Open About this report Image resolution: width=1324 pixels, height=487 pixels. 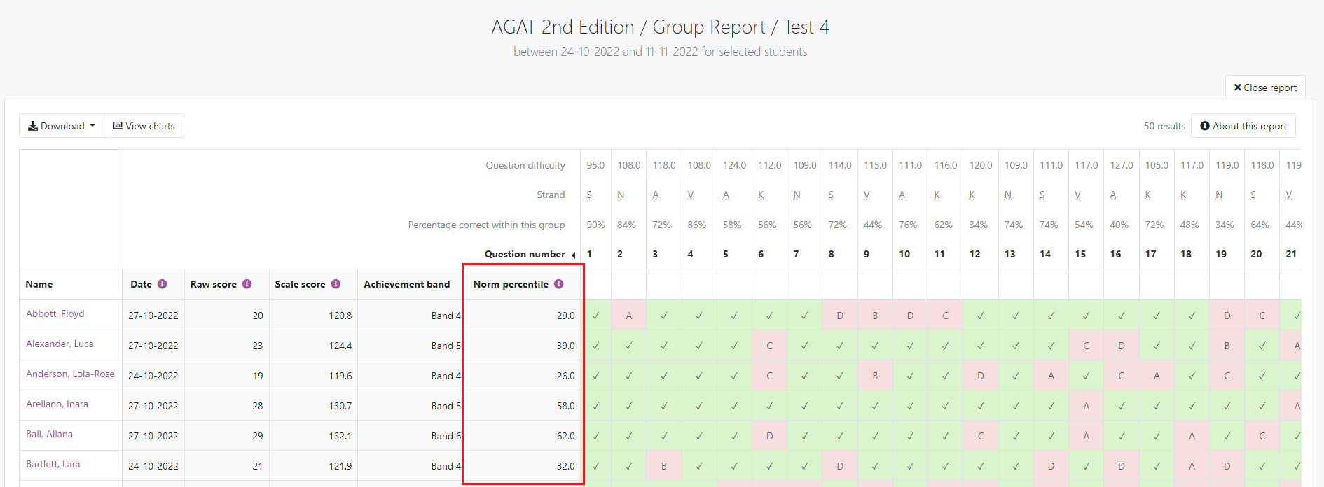1243,126
